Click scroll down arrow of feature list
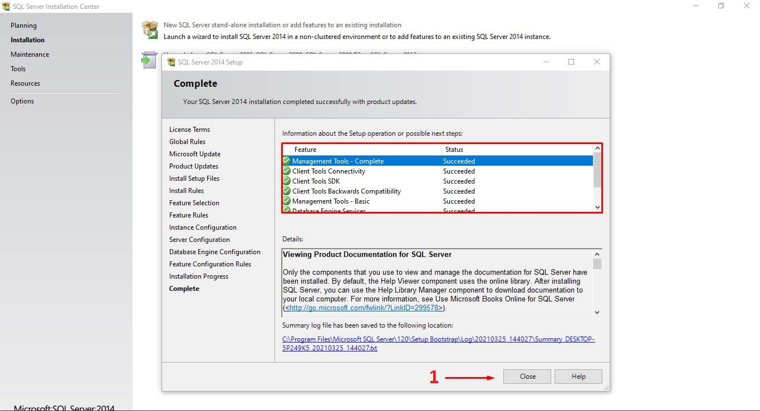The image size is (760, 411). [x=597, y=207]
